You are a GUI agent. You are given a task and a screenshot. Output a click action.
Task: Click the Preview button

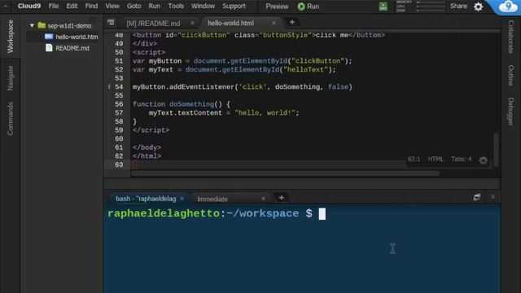pyautogui.click(x=277, y=7)
